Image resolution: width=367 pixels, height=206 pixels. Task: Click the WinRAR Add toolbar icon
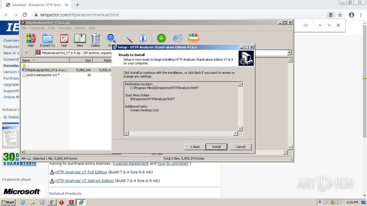31,40
